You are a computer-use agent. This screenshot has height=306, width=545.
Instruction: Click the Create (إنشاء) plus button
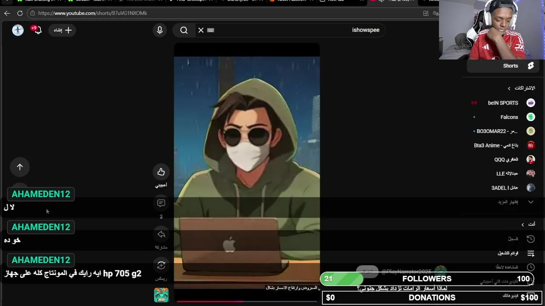click(63, 30)
